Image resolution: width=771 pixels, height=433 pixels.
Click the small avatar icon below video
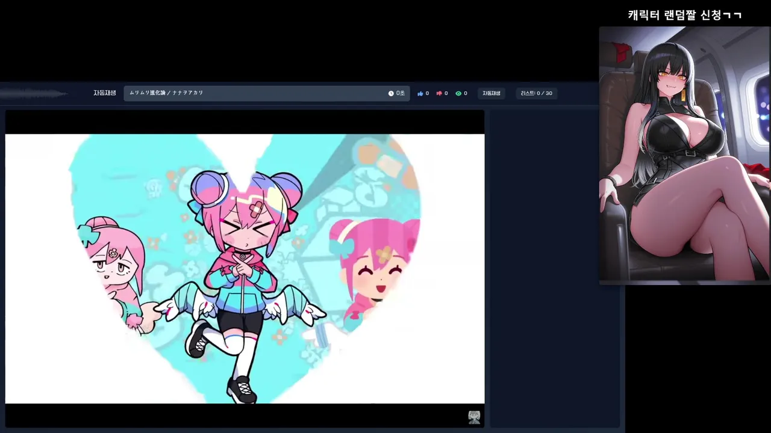(475, 417)
